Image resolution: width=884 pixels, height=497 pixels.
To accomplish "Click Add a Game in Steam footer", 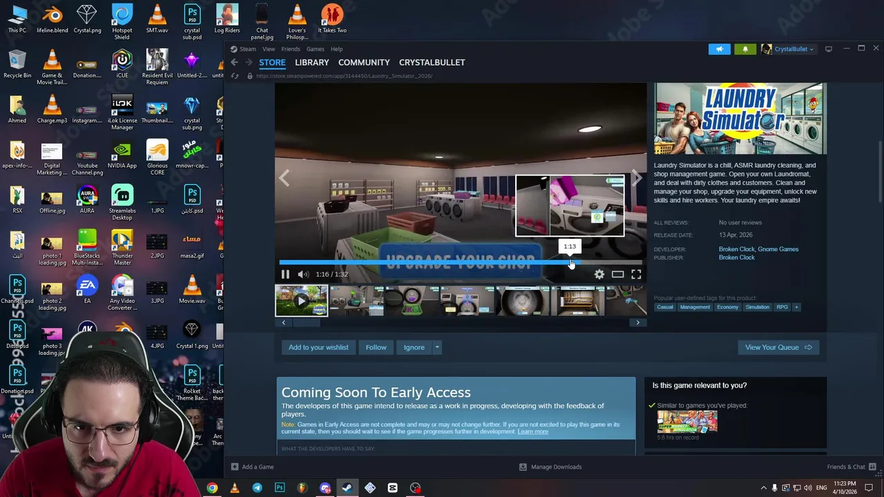I will [x=253, y=467].
